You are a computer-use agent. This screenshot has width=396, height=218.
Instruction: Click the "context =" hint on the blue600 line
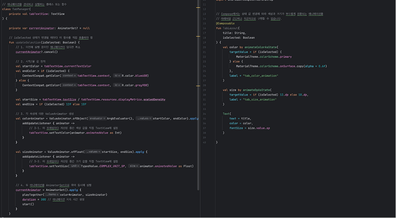point(69,75)
